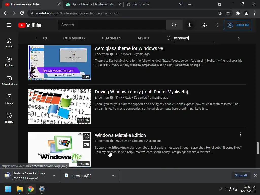260x195 pixels.
Task: Open Settings gear in taskbar
Action: click(42, 189)
